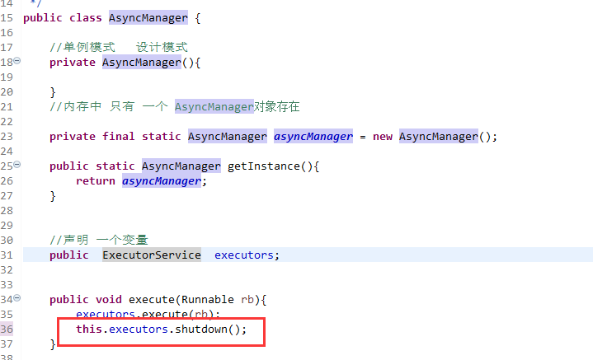Click the 'static' keyword on line 25

pos(115,166)
